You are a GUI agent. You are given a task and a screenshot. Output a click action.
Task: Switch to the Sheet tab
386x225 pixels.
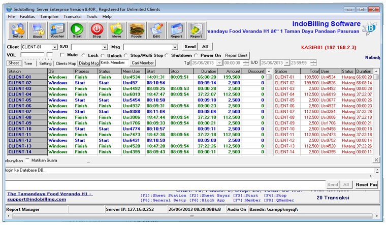tap(14, 63)
